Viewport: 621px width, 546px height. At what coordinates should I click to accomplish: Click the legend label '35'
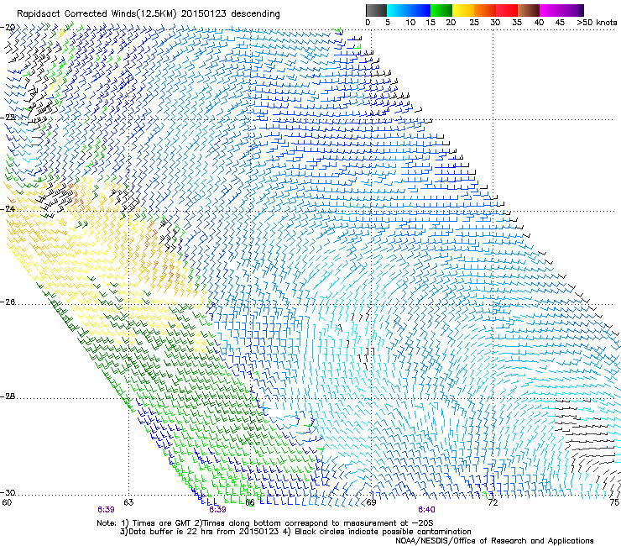click(517, 23)
